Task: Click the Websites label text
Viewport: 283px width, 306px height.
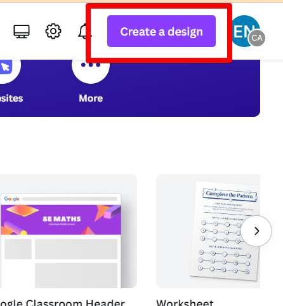Action: pos(11,98)
